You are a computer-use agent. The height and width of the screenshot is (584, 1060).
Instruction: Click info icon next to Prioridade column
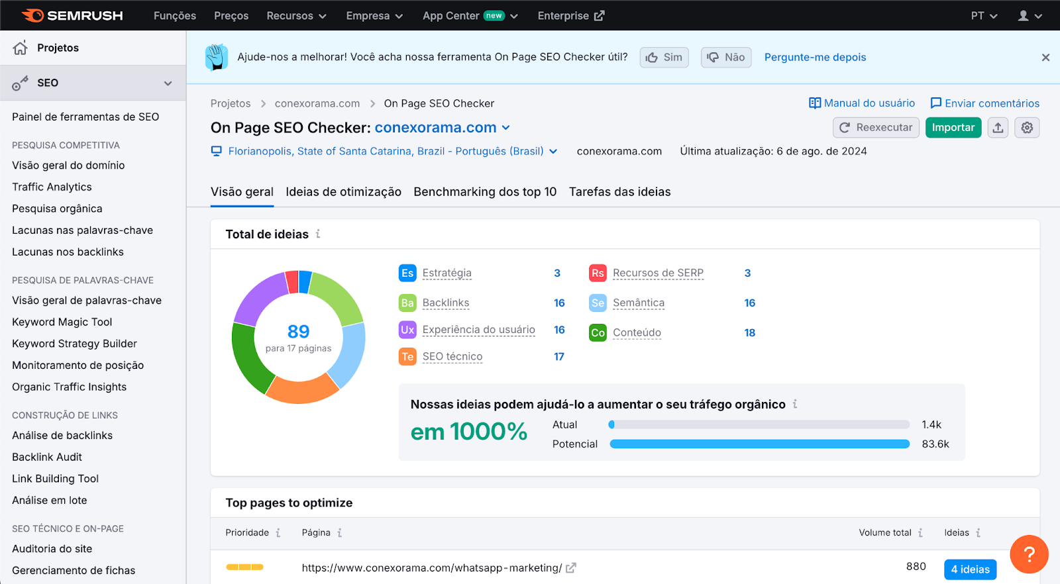(278, 532)
